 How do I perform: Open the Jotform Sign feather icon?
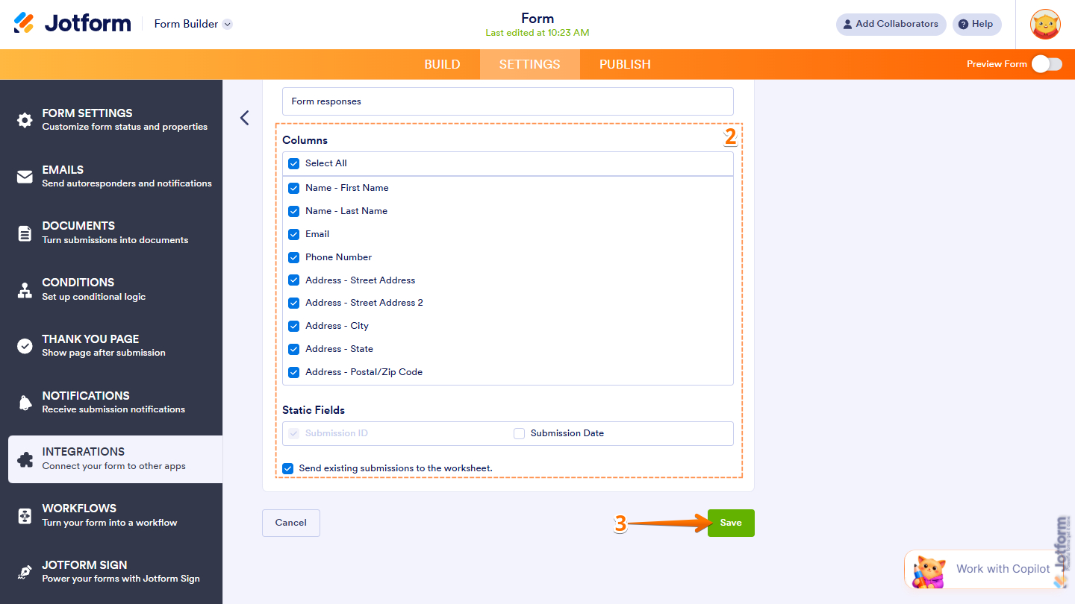24,570
